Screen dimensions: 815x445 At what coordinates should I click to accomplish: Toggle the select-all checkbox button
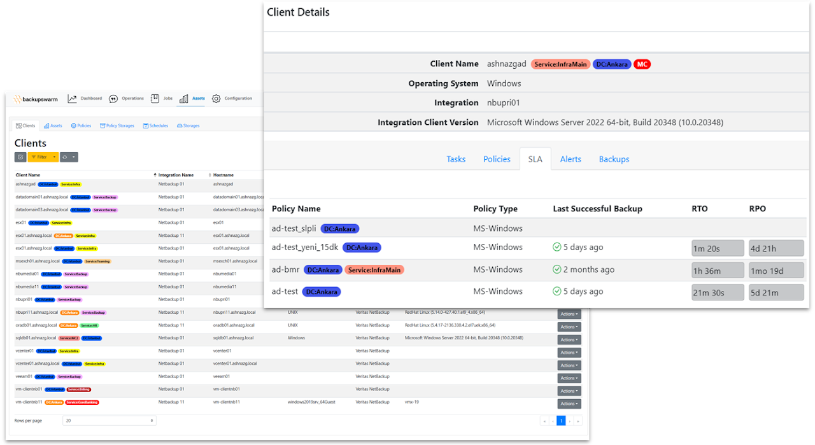coord(20,157)
